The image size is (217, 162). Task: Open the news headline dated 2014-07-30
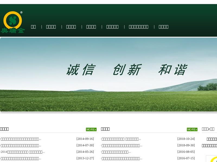(x=21, y=146)
